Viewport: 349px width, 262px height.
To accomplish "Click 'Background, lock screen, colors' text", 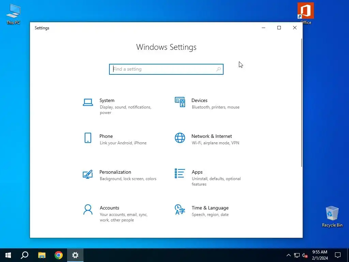I will coord(128,179).
